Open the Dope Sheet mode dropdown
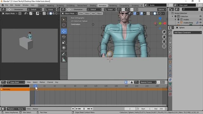This screenshot has height=114, width=203. click(x=16, y=82)
